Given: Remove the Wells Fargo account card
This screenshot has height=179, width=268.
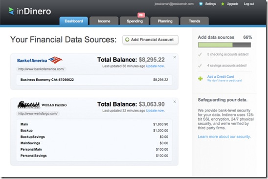Looking at the screenshot, I should pos(175,102).
